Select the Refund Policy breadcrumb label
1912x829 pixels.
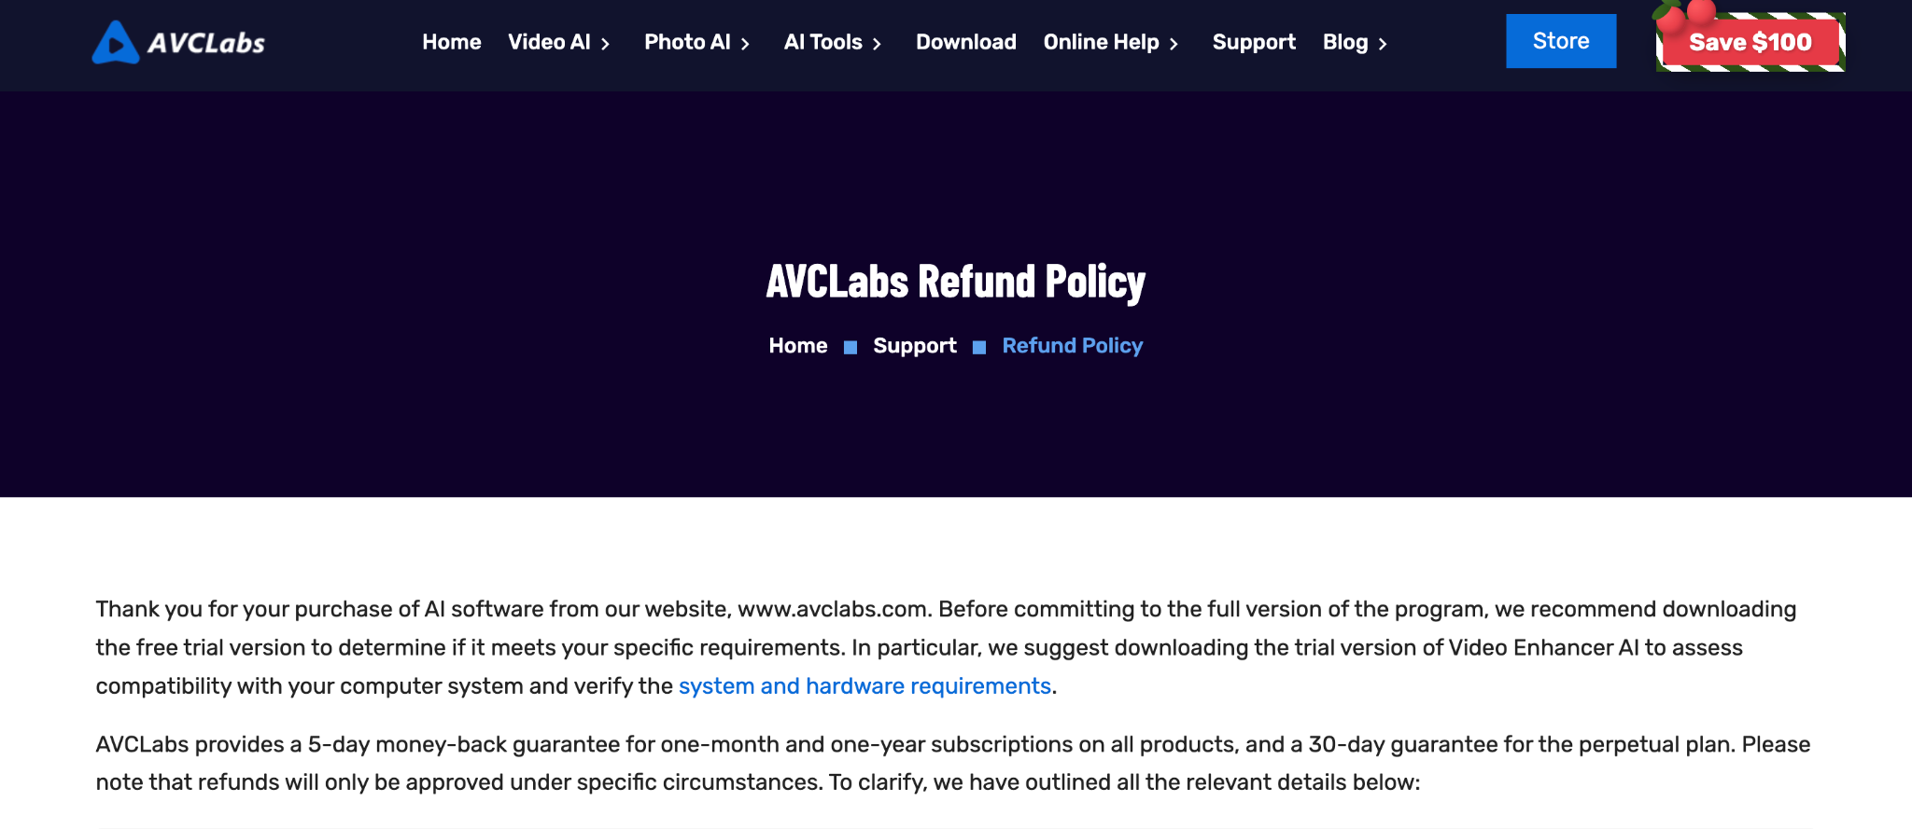(x=1072, y=346)
